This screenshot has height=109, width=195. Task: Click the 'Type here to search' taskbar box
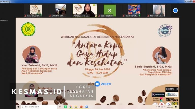pos(39,107)
